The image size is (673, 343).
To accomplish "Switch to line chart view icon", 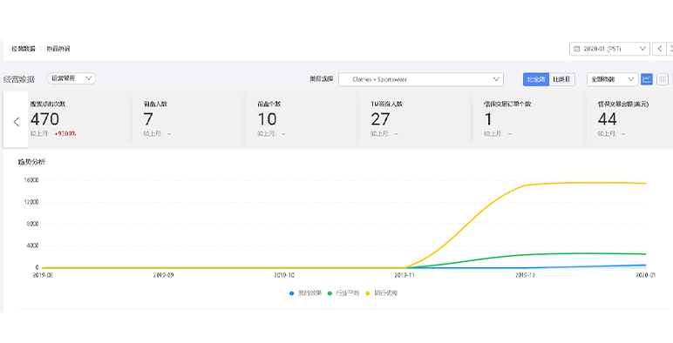I will point(646,79).
